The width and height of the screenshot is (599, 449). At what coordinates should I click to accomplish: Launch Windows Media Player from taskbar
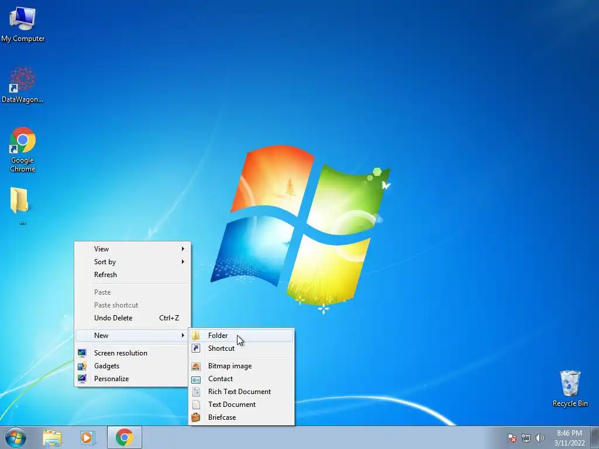point(88,437)
